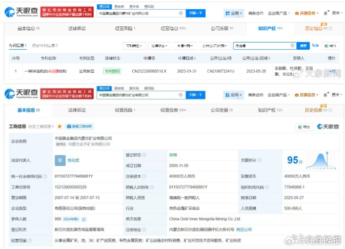Screen dimensions: 345x249
Task: Click the orange alert icon beside 历史工商信息
Action: pyautogui.click(x=60, y=126)
